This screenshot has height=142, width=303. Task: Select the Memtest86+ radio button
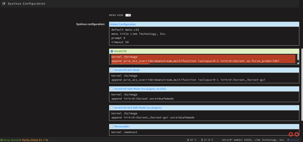pos(112,127)
